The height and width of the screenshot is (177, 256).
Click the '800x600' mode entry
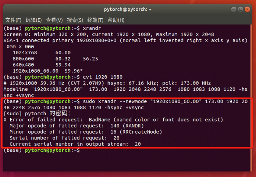[x=23, y=59]
